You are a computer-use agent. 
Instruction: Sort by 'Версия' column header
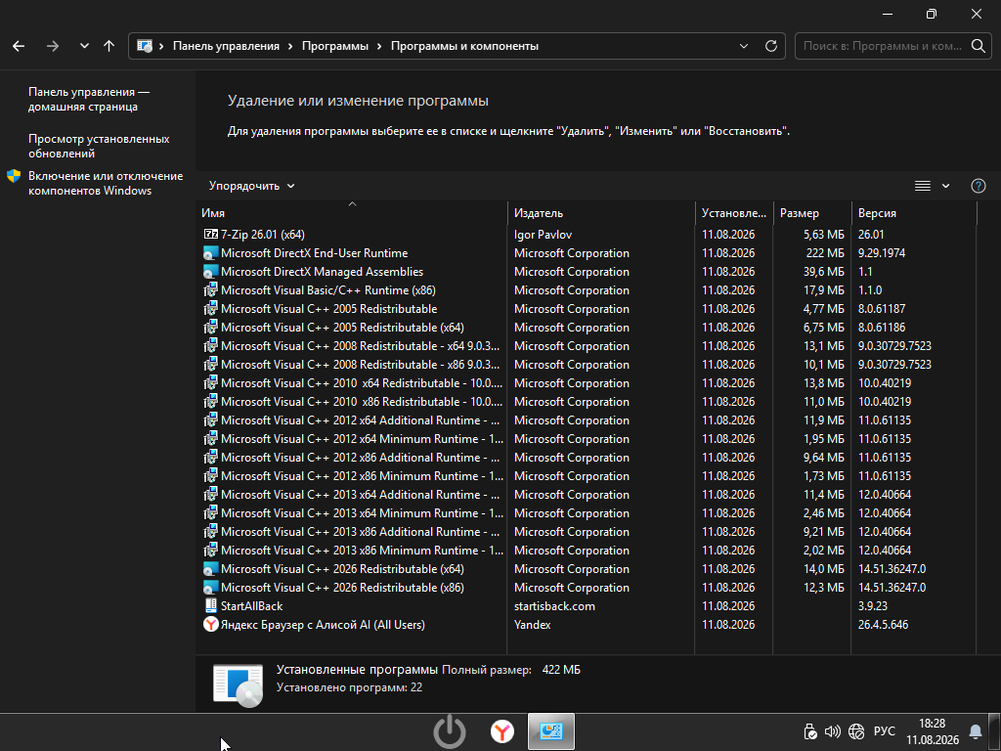pos(914,213)
